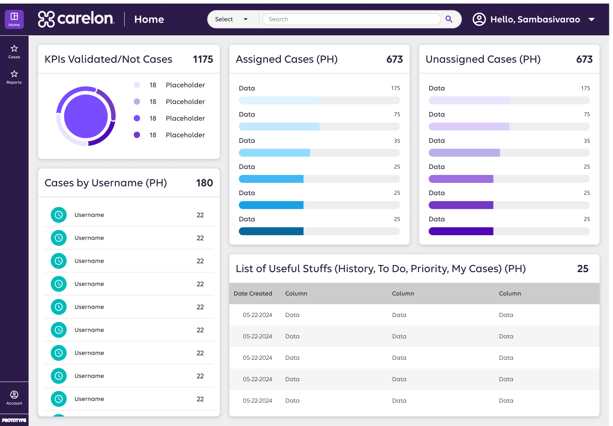Viewport: 613px width, 426px height.
Task: Click the 175 bar in Assigned Cases
Action: [x=279, y=101]
